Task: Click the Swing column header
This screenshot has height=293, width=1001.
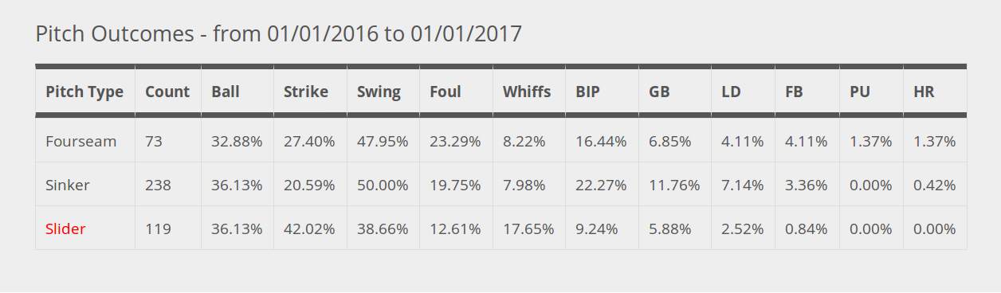Action: [379, 92]
